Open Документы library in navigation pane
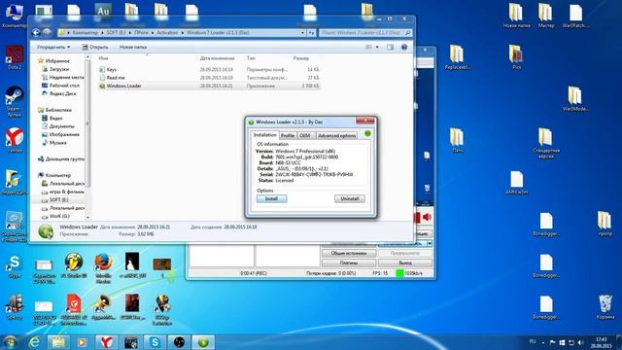The image size is (622, 350). tap(58, 126)
